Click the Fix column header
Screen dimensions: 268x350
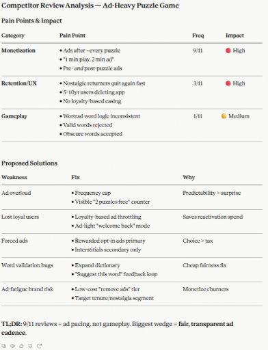tap(75, 177)
